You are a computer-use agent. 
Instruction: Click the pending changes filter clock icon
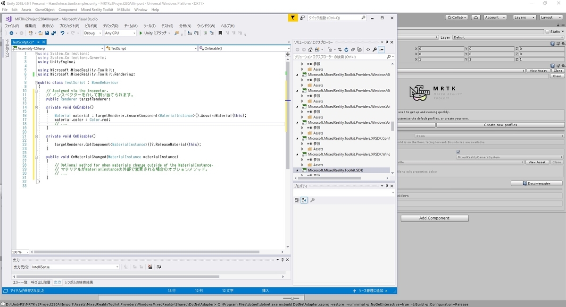click(x=330, y=50)
